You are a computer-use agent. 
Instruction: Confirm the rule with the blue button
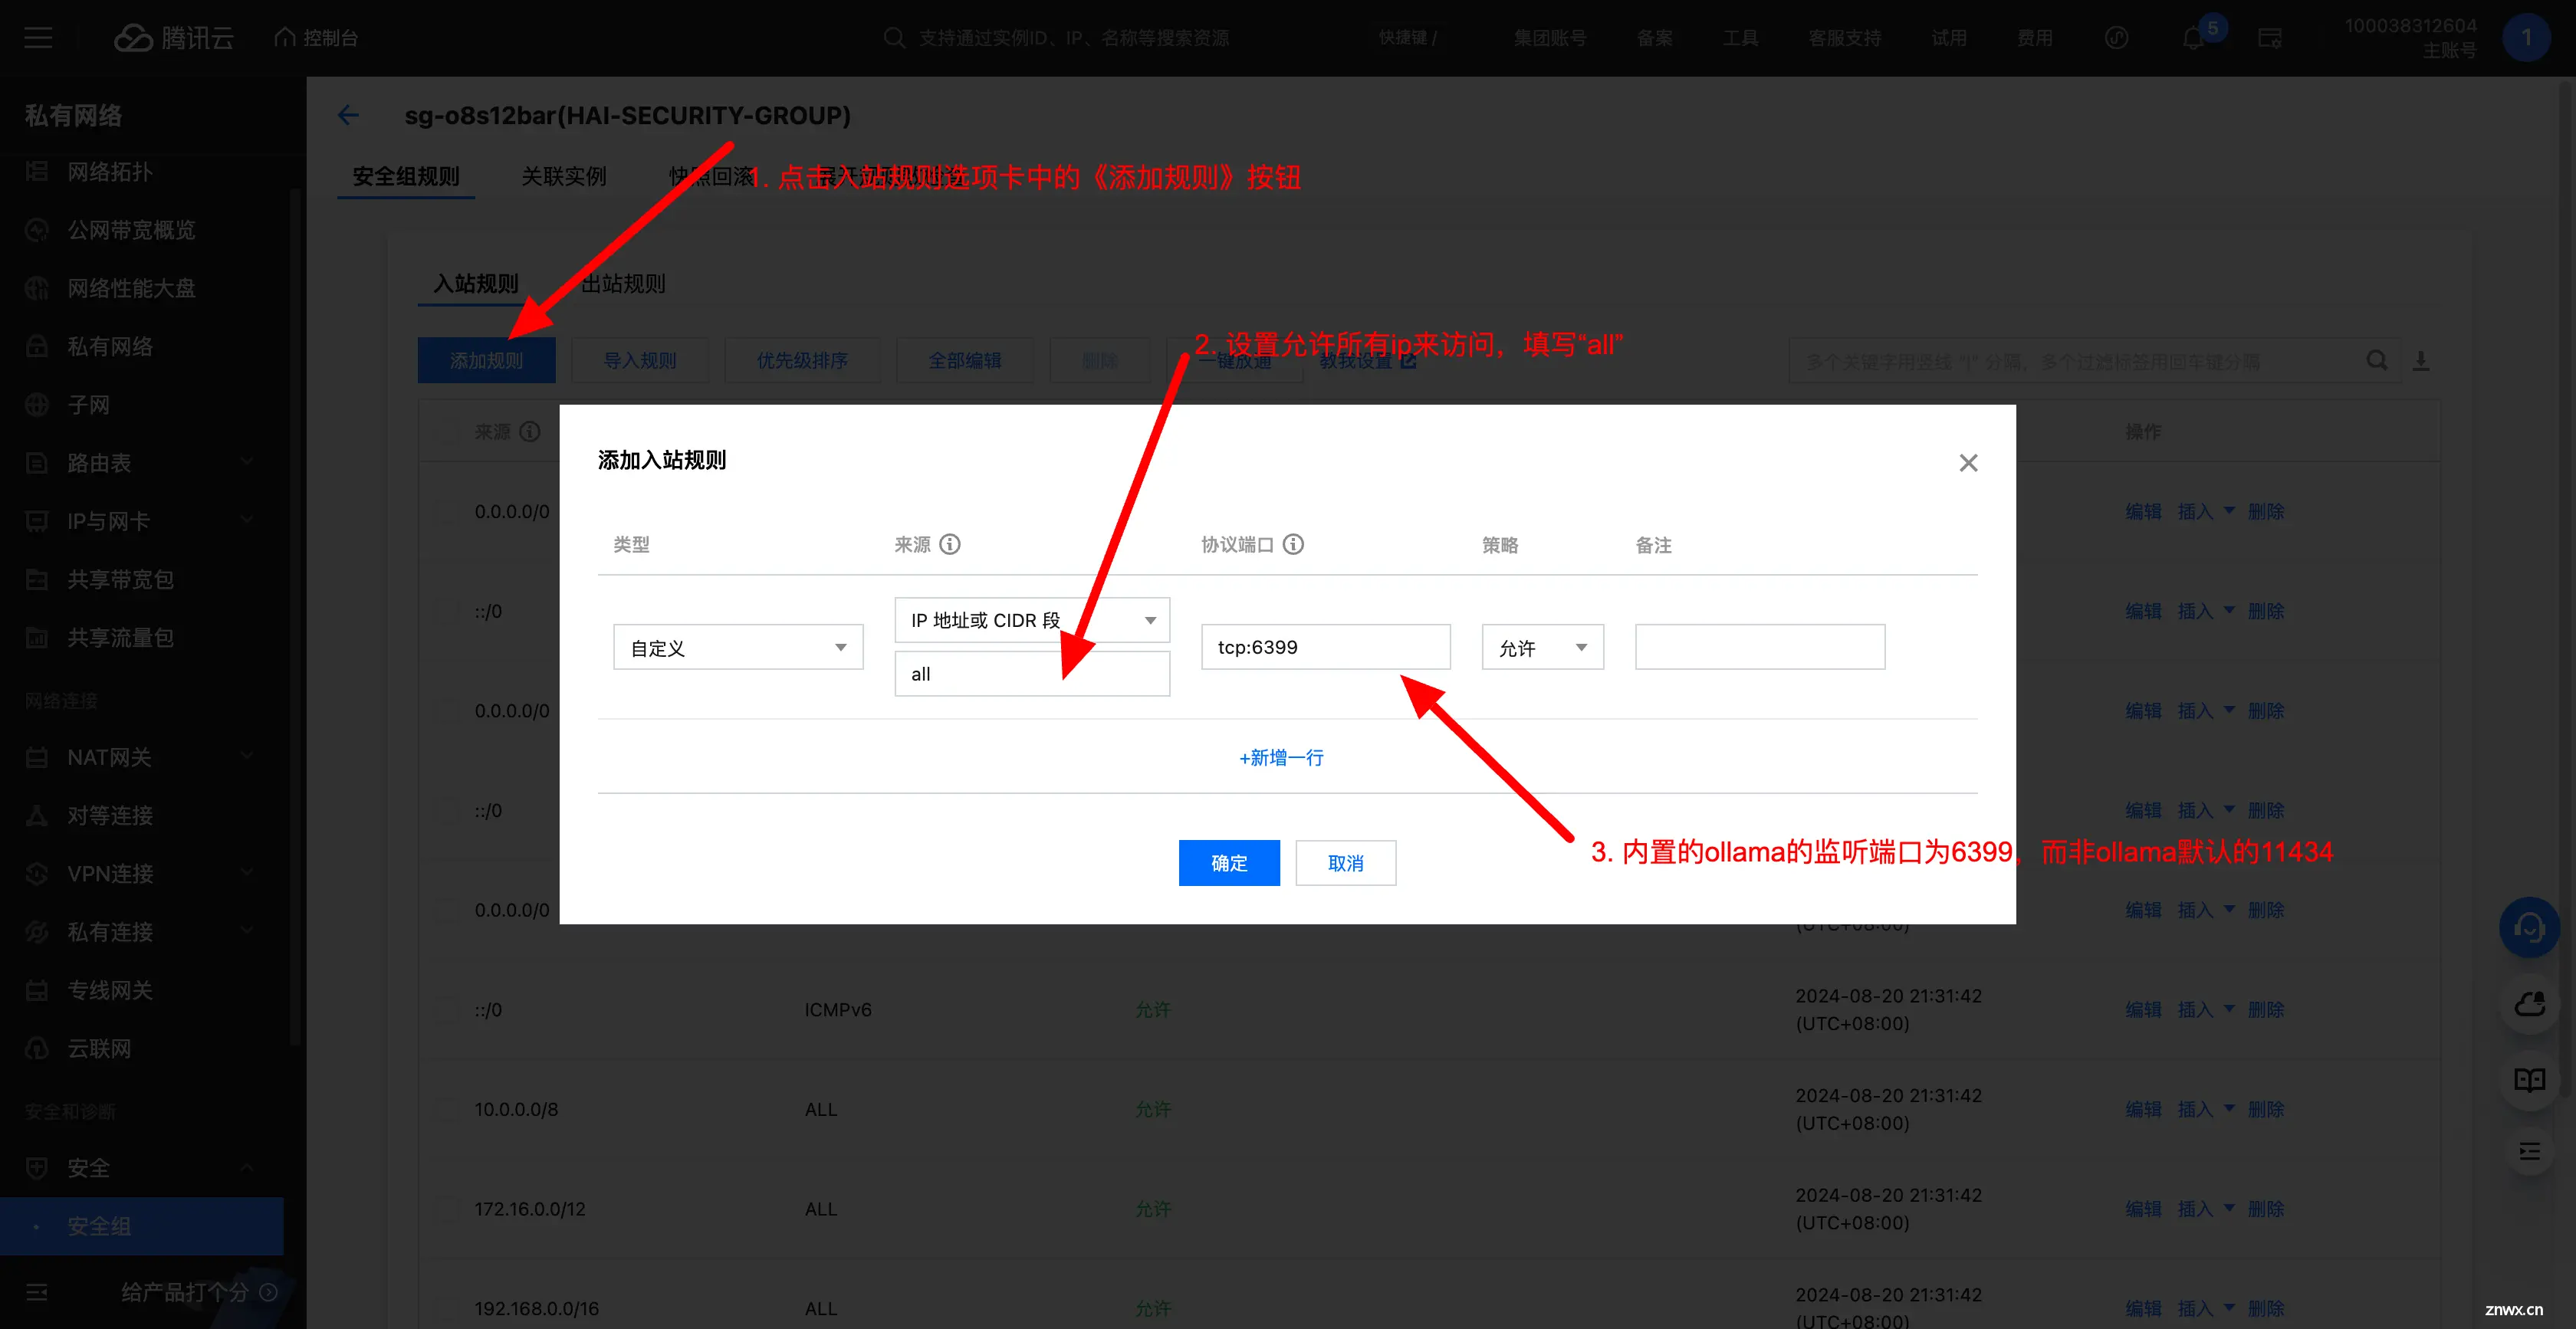(x=1229, y=863)
